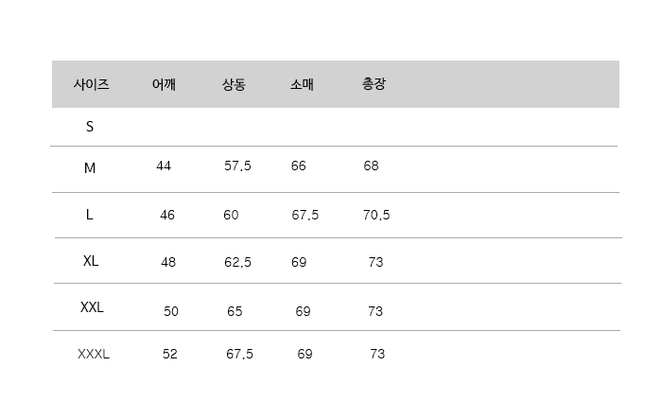The height and width of the screenshot is (401, 662).
Task: Click shoulder value 50 in XXL row
Action: [x=171, y=311]
